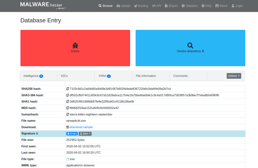Open the Comments tab
Screen dimensions: 258x168
[x=180, y=76]
